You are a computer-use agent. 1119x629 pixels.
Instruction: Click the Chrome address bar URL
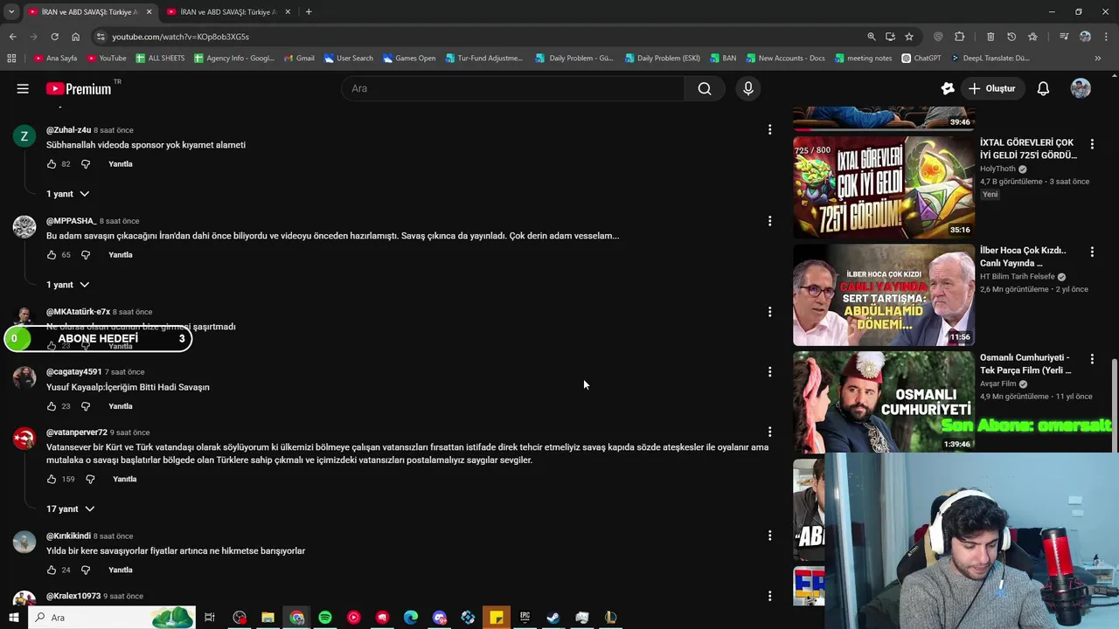[x=180, y=37]
